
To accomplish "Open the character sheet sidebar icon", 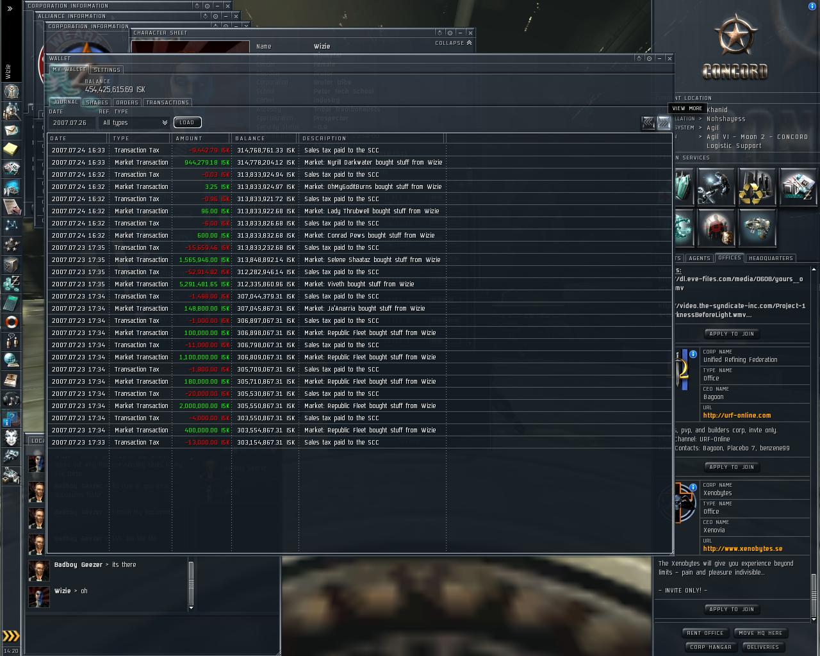I will pyautogui.click(x=11, y=92).
